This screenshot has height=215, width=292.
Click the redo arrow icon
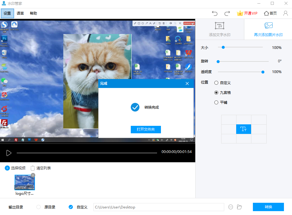[x=227, y=13]
